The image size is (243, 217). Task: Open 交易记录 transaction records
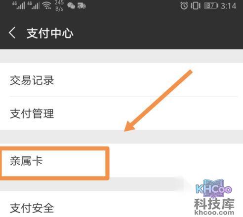coord(121,80)
